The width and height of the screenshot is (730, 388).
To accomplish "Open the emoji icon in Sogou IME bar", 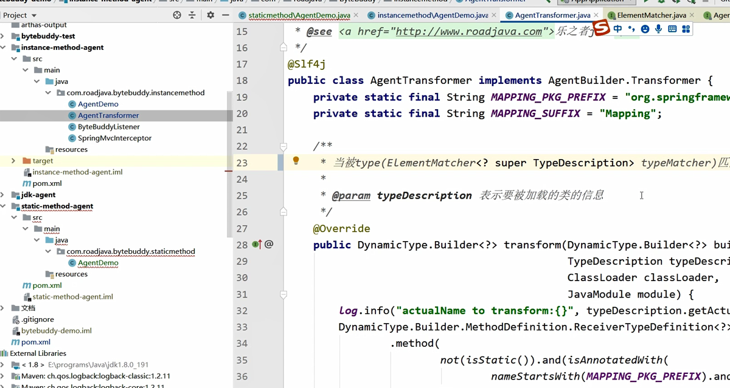I will point(645,29).
